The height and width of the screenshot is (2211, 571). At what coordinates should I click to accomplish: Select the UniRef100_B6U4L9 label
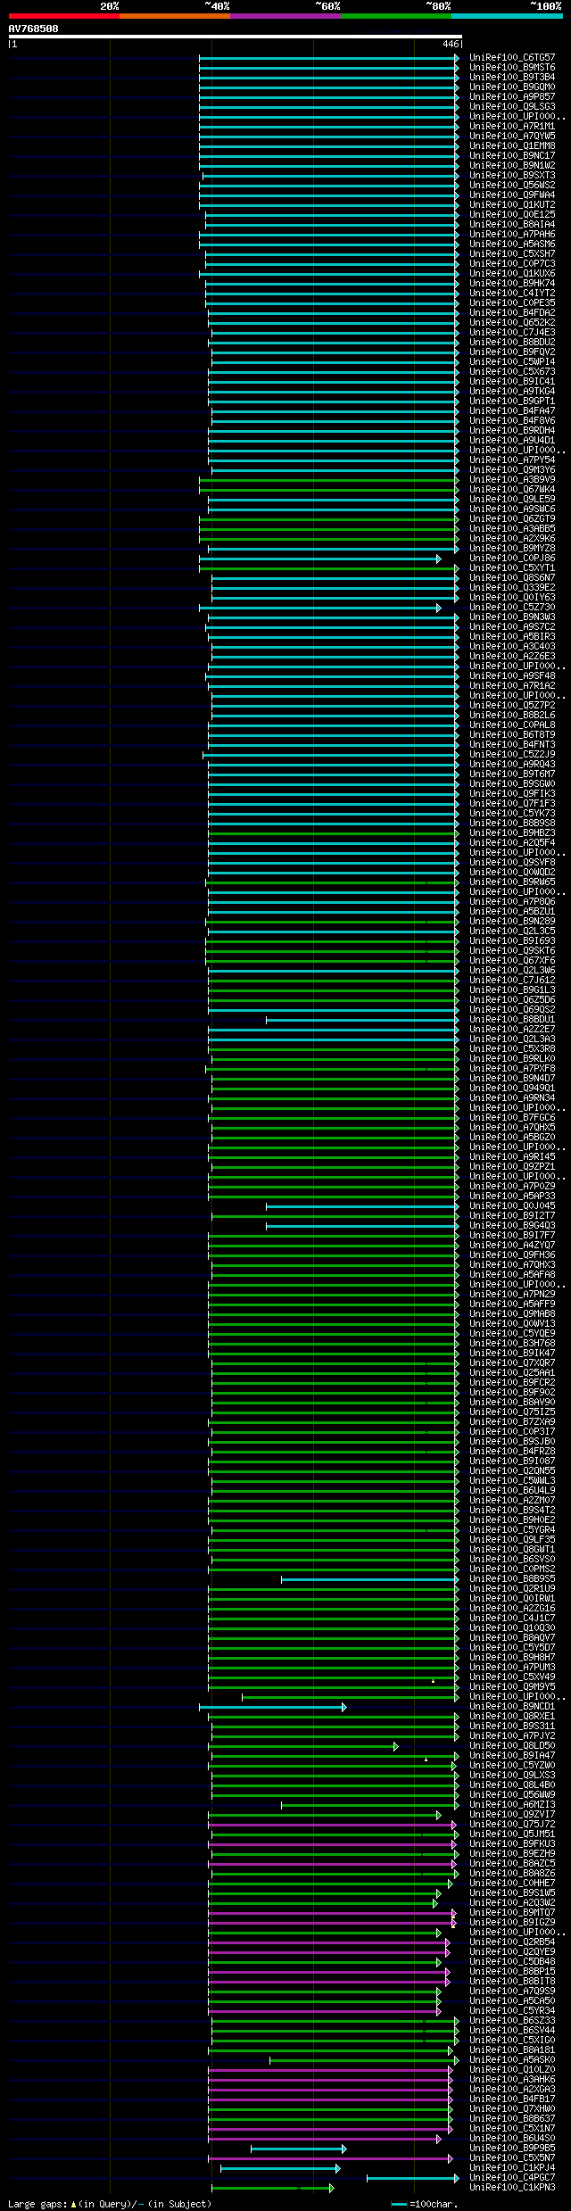click(x=512, y=1490)
